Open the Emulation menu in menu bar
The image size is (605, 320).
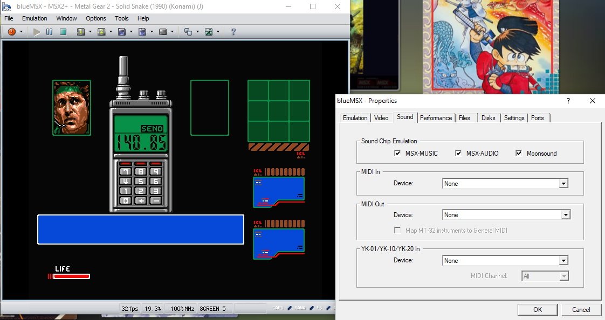point(35,18)
